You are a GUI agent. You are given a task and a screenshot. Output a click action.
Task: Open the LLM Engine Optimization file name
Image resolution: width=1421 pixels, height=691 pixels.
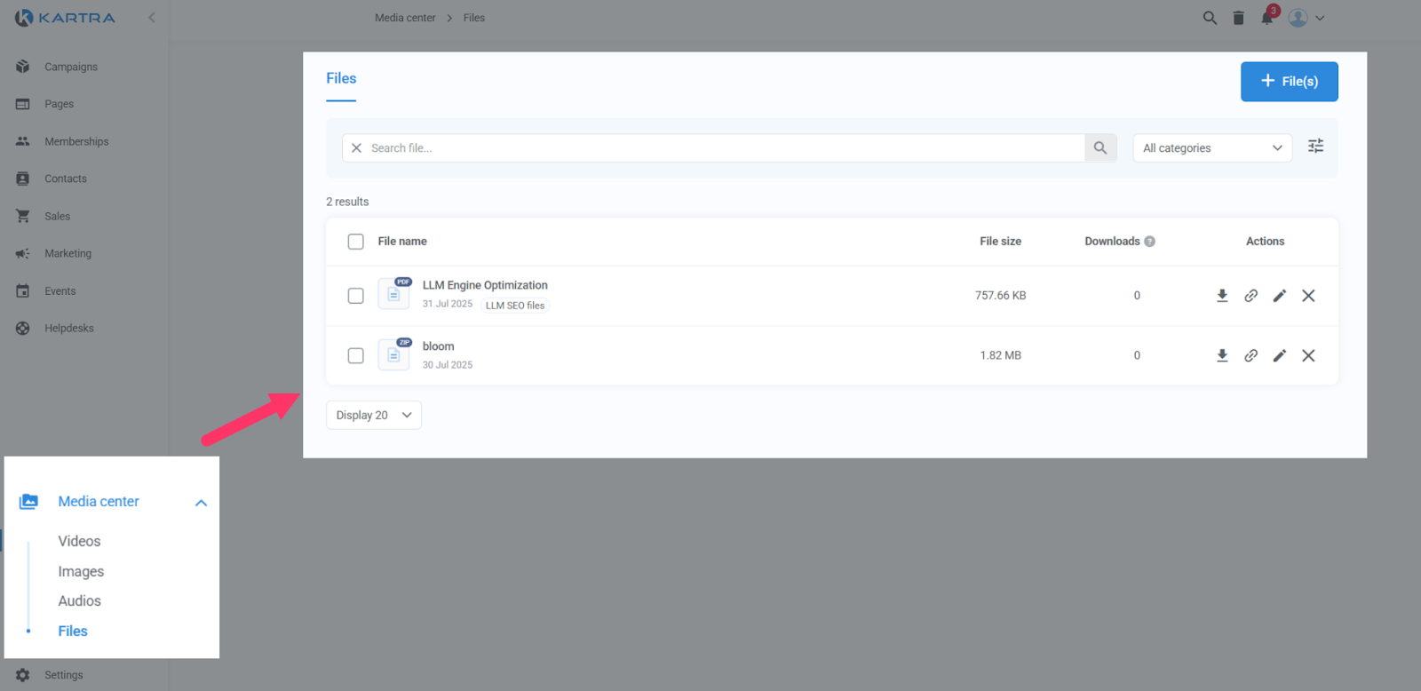click(485, 285)
